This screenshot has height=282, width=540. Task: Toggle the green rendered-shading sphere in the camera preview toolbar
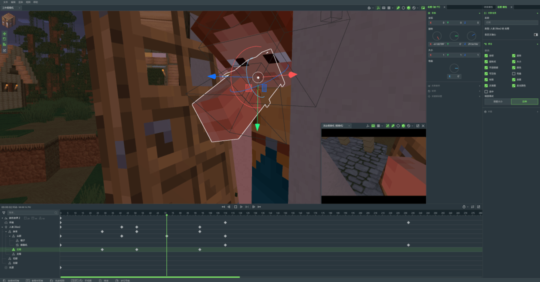click(x=403, y=126)
